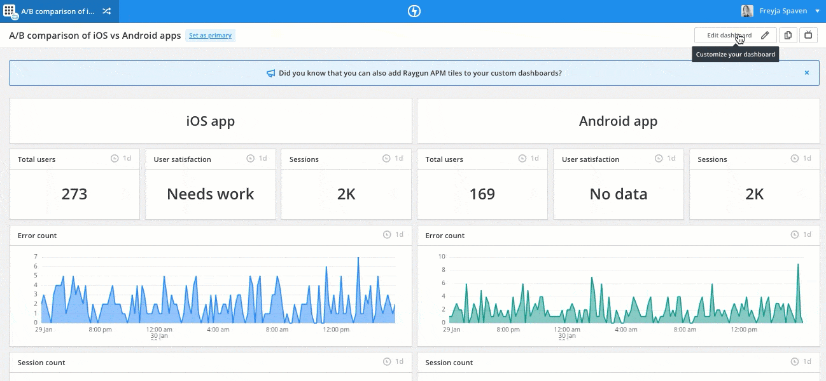Click Android Session count clock icon
Image resolution: width=826 pixels, height=381 pixels.
tap(795, 362)
